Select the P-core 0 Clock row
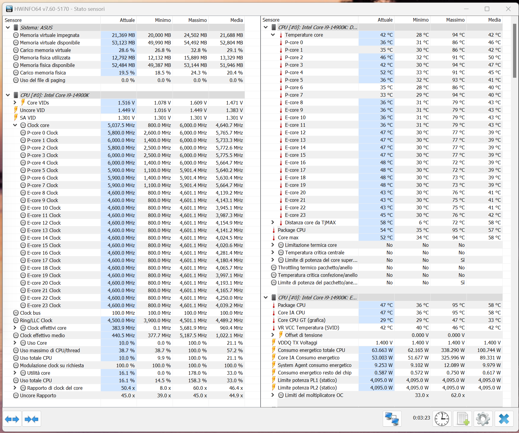519x433 pixels. [x=124, y=133]
